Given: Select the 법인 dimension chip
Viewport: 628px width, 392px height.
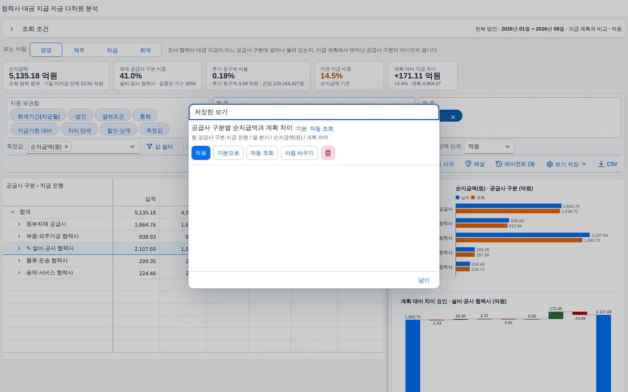Looking at the screenshot, I should (81, 117).
